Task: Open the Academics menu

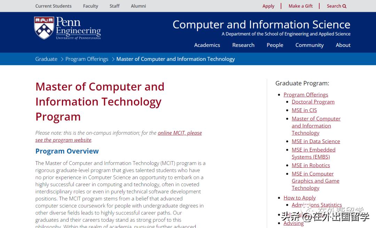Action: [x=207, y=45]
